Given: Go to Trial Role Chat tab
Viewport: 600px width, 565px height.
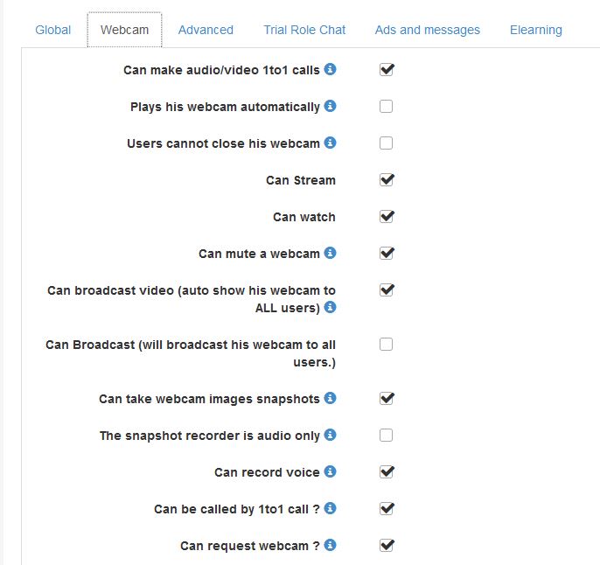Looking at the screenshot, I should coord(304,30).
